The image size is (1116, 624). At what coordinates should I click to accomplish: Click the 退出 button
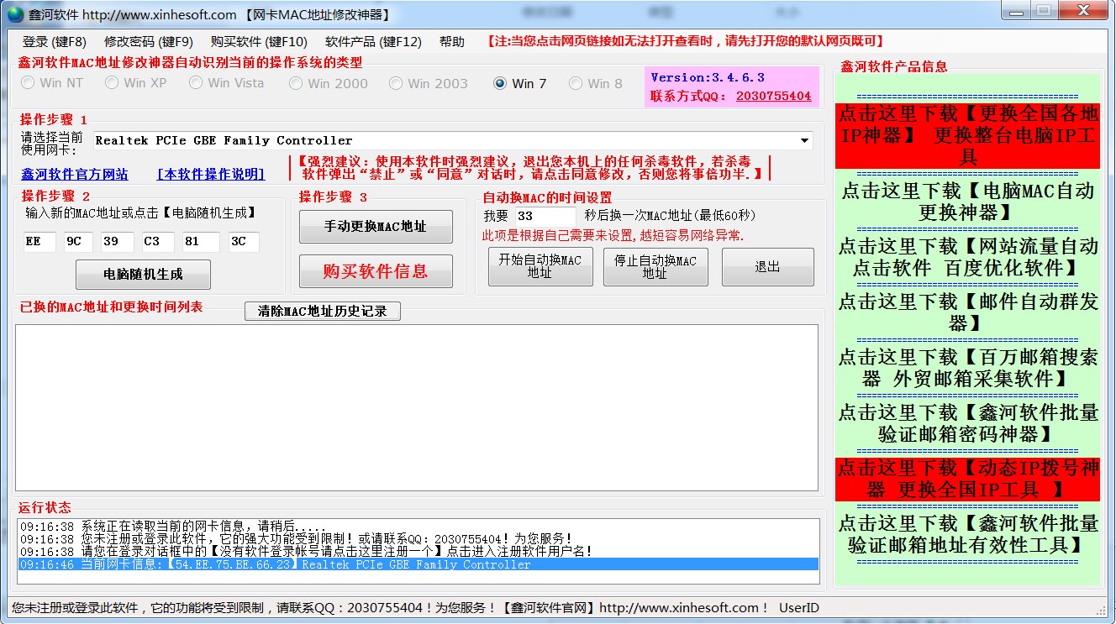[767, 266]
